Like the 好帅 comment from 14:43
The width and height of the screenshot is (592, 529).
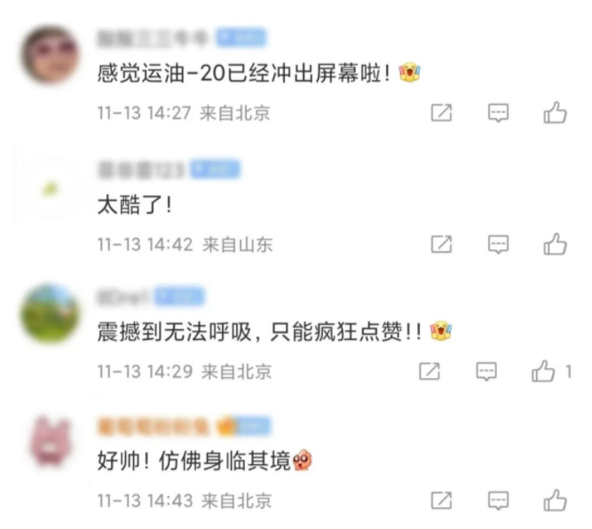click(555, 501)
